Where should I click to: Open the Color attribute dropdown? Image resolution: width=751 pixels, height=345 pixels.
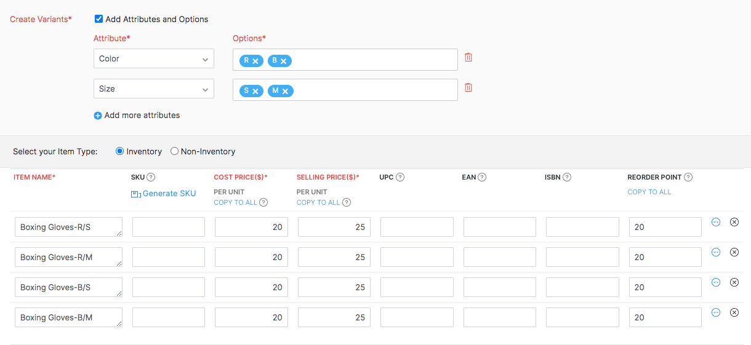(154, 59)
